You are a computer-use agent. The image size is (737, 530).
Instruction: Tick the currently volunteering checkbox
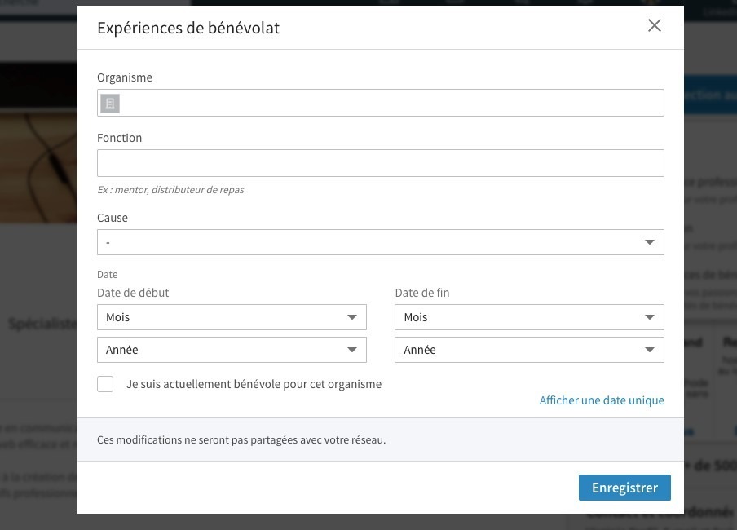(x=105, y=384)
